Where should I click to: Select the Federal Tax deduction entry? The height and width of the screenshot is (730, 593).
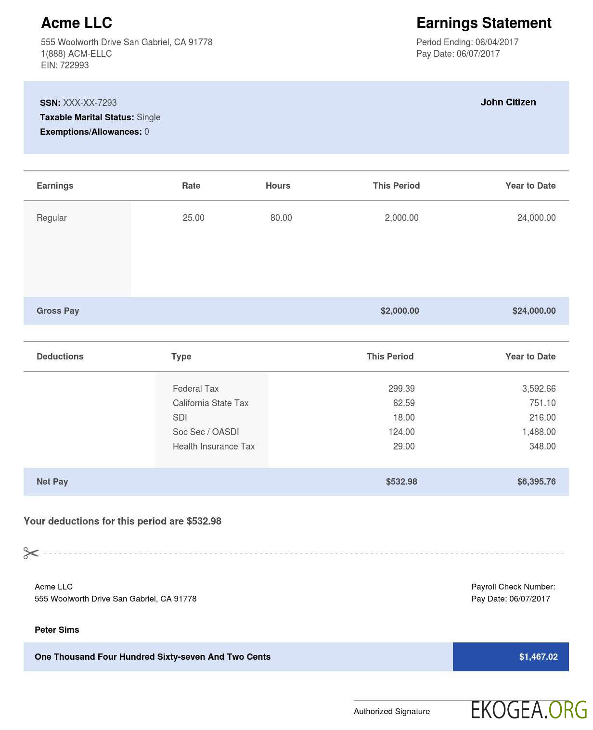click(x=195, y=389)
